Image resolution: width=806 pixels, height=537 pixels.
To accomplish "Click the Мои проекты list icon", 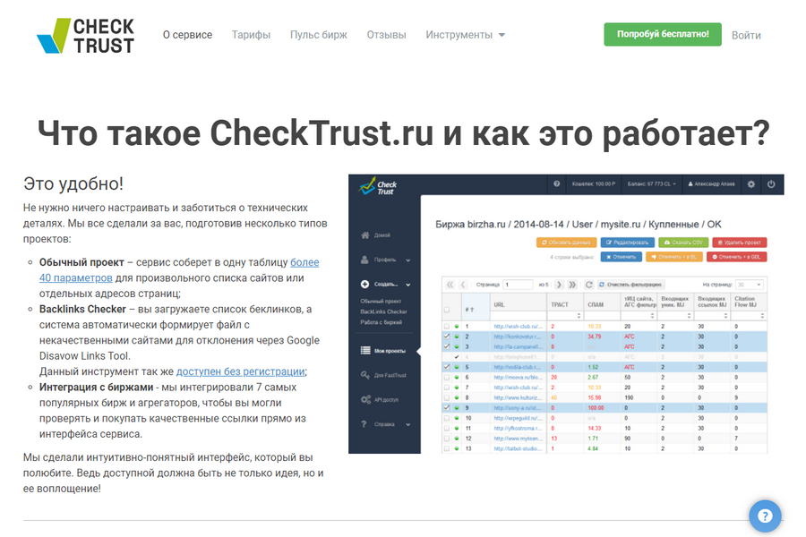I will (x=364, y=351).
